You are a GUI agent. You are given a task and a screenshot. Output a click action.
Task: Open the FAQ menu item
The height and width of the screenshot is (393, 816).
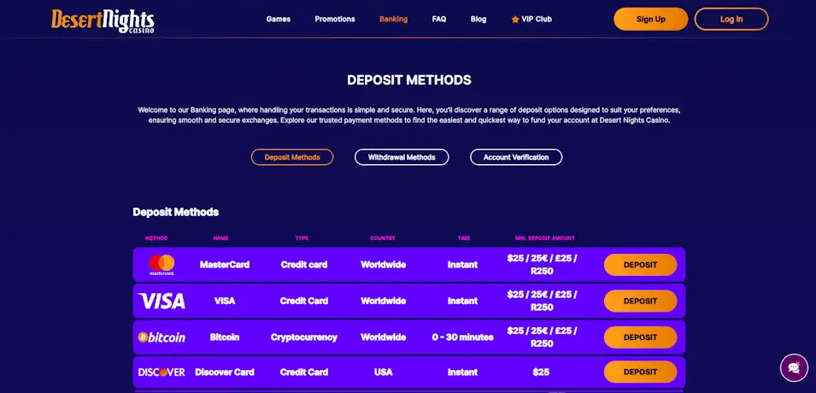pos(439,20)
